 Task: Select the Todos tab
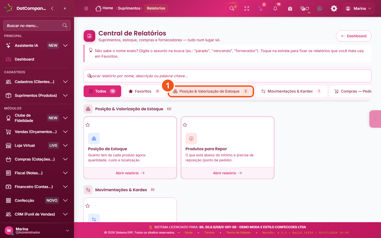[x=102, y=91]
